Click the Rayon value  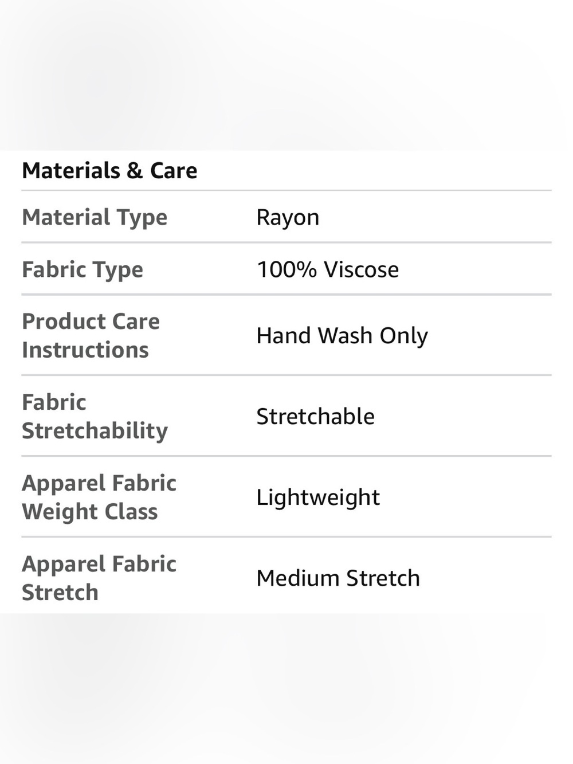(288, 218)
